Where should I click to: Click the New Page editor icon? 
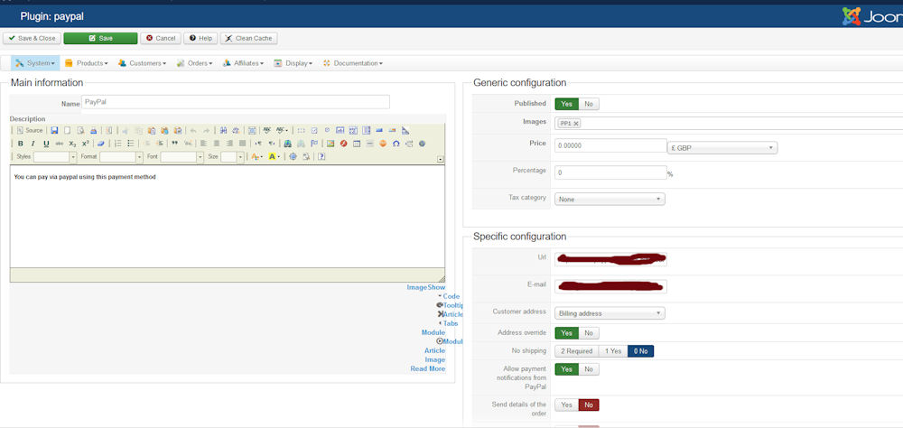(68, 131)
